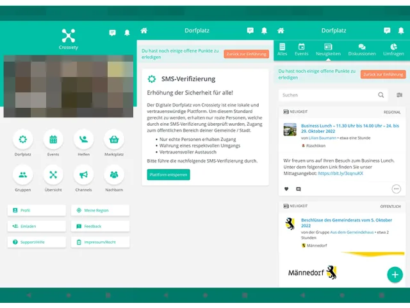The height and width of the screenshot is (308, 410).
Task: Open the Business Lunch post title
Action: click(x=350, y=128)
